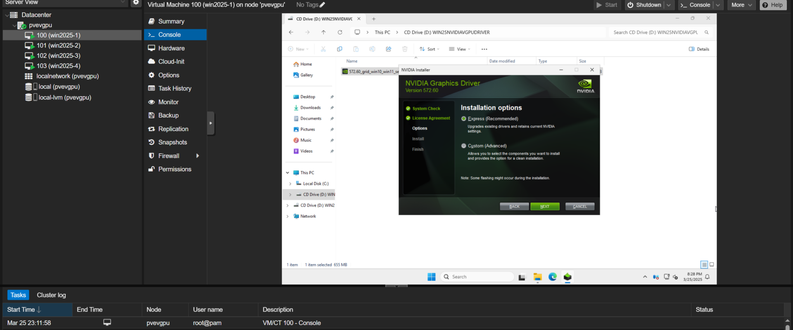Viewport: 793px width, 330px height.
Task: Open Microsoft Edge from the taskbar
Action: 553,277
